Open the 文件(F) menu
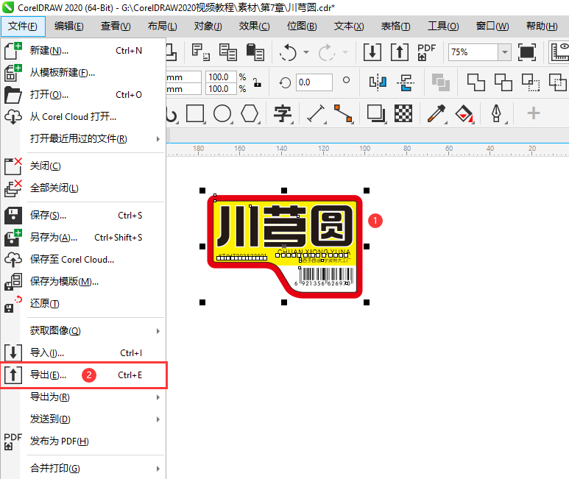 [23, 26]
